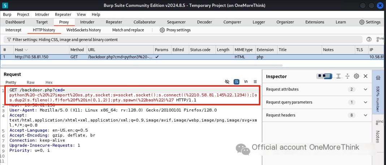Viewport: 386px width, 165px height.
Task: Open Proxy settings gear button
Action: pos(175,30)
